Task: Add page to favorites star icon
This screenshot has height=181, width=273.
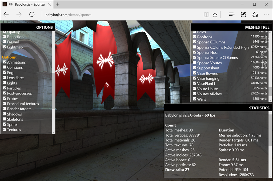Action: tap(215, 15)
